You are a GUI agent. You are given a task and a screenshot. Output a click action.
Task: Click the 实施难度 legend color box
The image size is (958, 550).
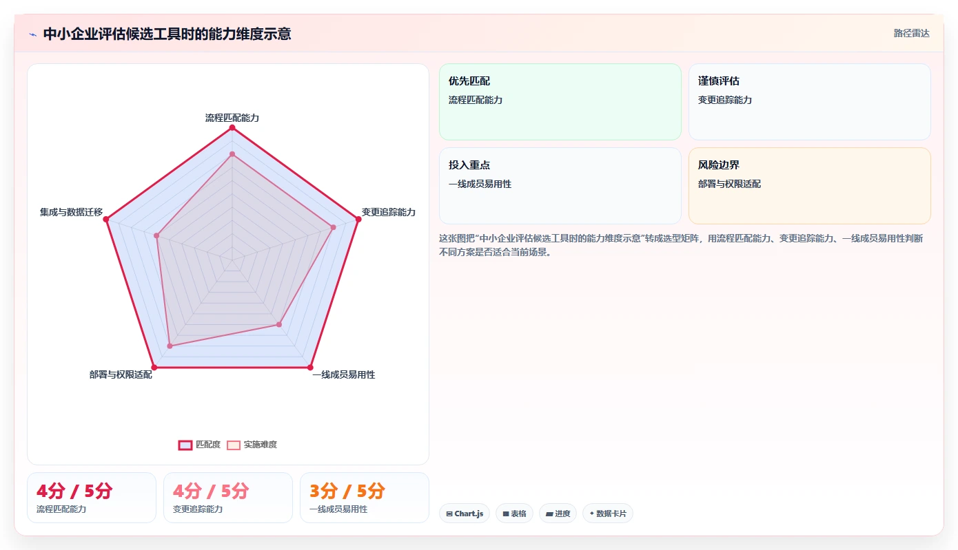point(234,445)
